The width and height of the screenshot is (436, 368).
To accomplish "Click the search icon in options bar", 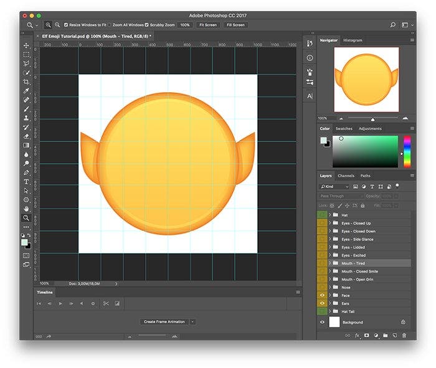I will (392, 25).
